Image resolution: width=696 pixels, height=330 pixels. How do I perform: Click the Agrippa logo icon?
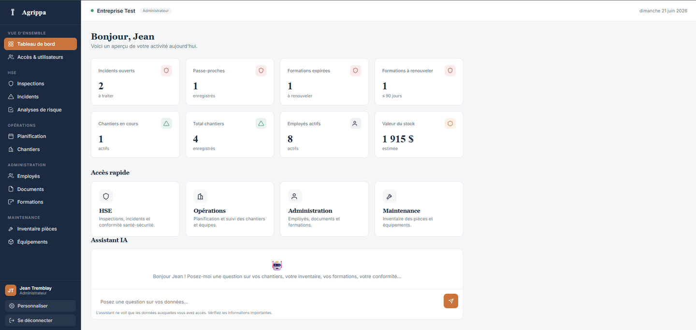[x=13, y=13]
